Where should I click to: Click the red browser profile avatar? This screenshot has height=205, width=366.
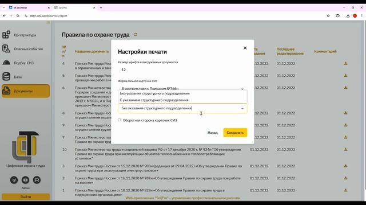(355, 16)
